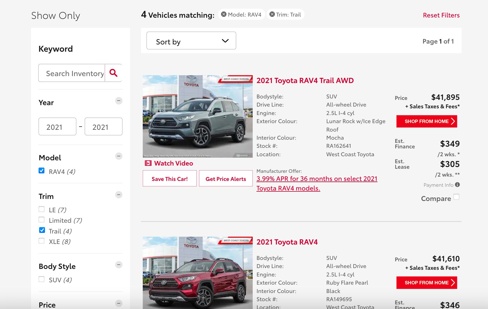
Task: Check the LE trim checkbox
Action: tap(41, 209)
